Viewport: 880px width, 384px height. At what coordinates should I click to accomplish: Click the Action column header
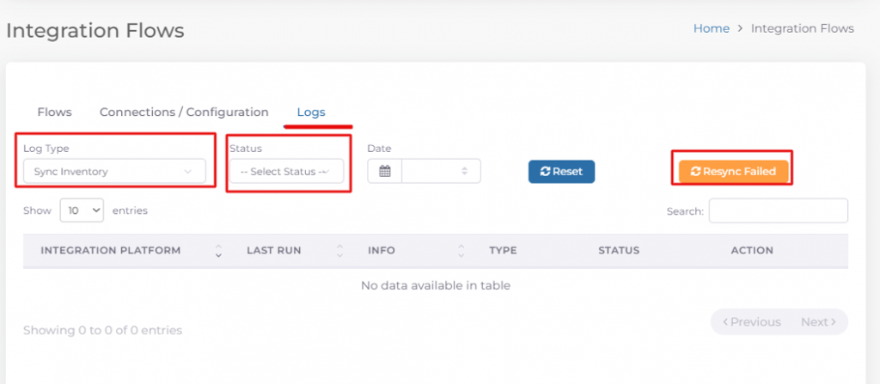click(752, 250)
